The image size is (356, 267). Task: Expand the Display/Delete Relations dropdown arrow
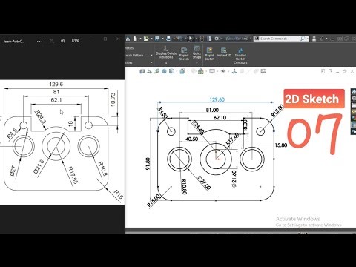[x=166, y=63]
